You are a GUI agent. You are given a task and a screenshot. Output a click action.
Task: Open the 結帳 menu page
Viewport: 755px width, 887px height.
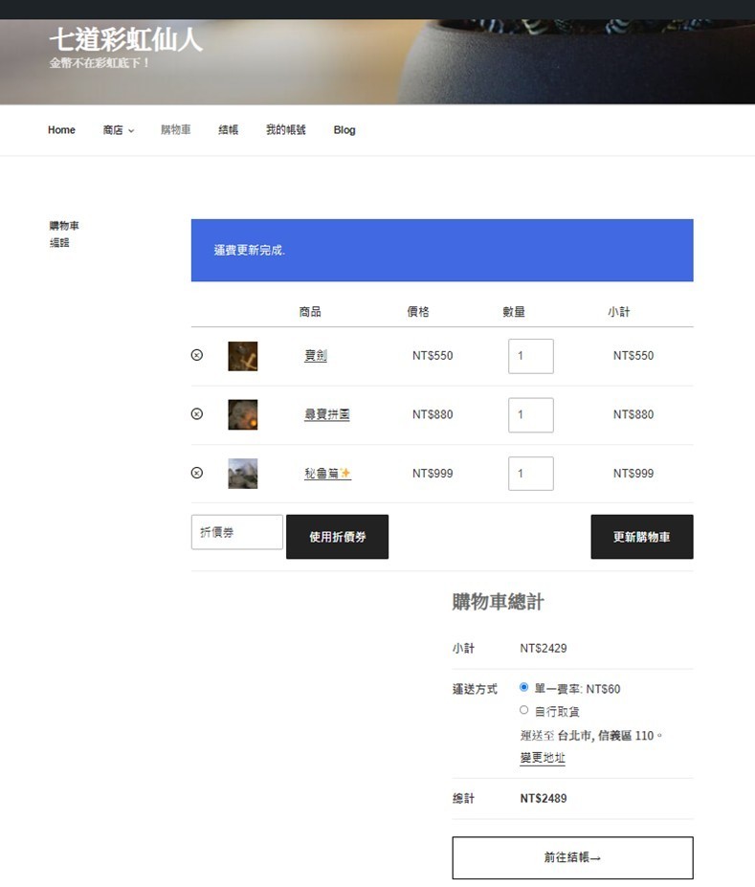click(228, 130)
